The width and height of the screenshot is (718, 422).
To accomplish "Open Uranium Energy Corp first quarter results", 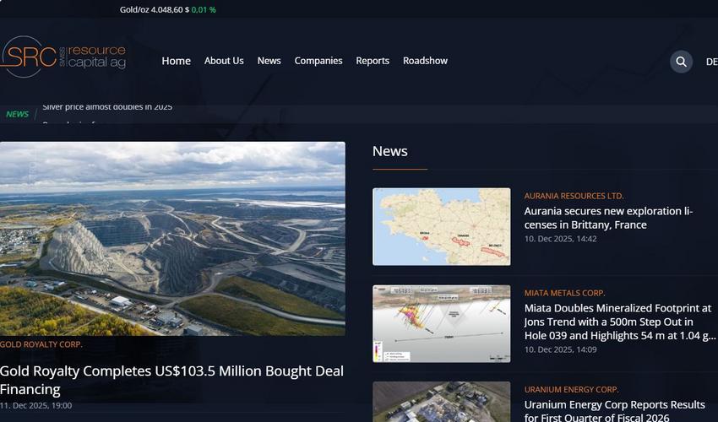I will [614, 410].
